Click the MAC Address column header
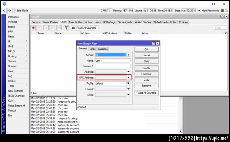The width and height of the screenshot is (230, 142). (113, 33)
